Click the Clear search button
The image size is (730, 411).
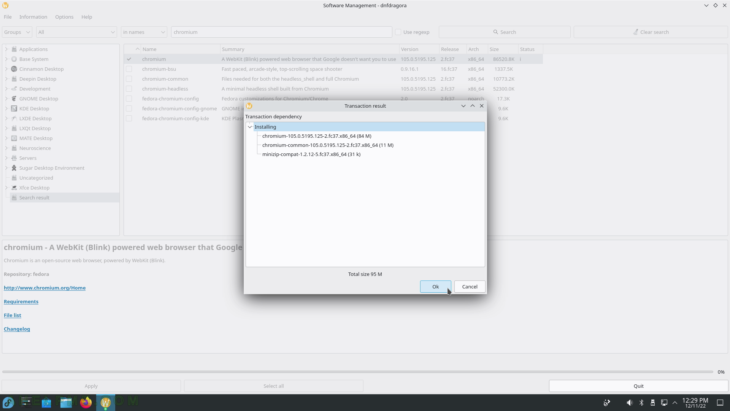tap(651, 32)
